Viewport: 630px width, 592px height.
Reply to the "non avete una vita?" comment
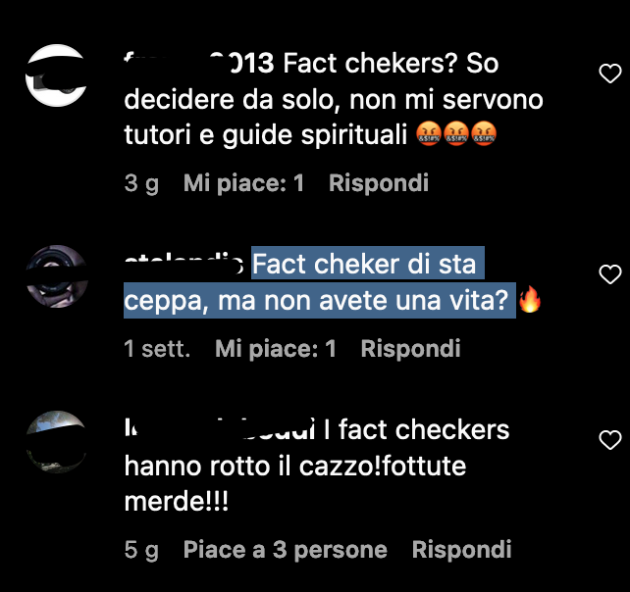pos(410,348)
